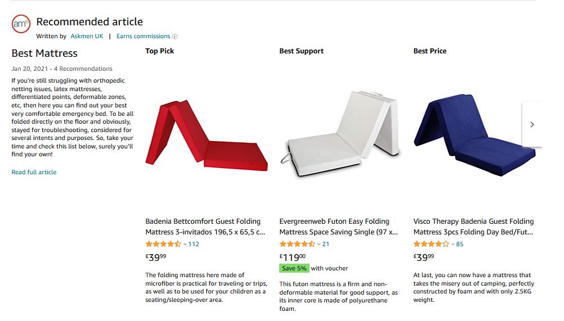564x321 pixels.
Task: Click the Save 5% voucher badge
Action: click(x=293, y=269)
